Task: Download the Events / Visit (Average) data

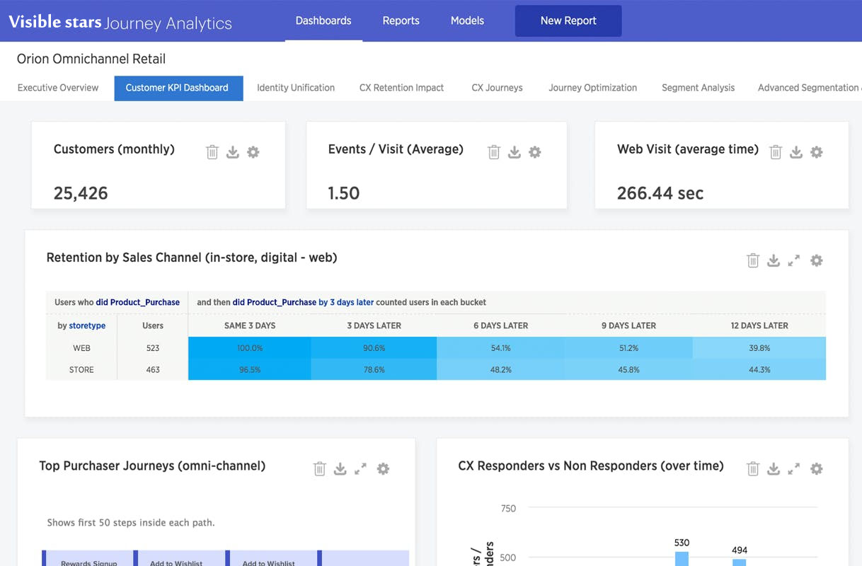Action: coord(515,152)
